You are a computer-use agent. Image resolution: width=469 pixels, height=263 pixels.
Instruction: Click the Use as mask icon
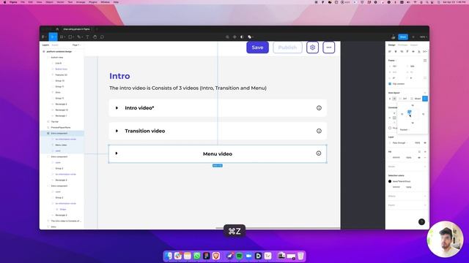point(242,37)
